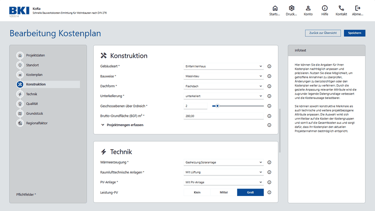This screenshot has width=375, height=211.
Task: Go to Regionalfaktor in sidebar
Action: point(37,123)
